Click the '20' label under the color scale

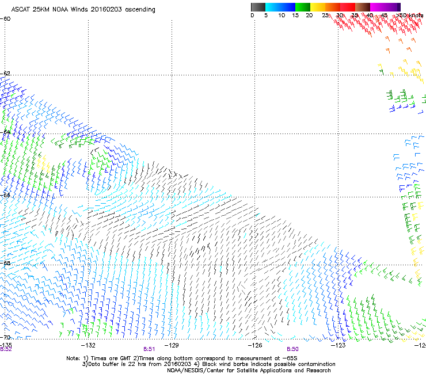click(309, 16)
